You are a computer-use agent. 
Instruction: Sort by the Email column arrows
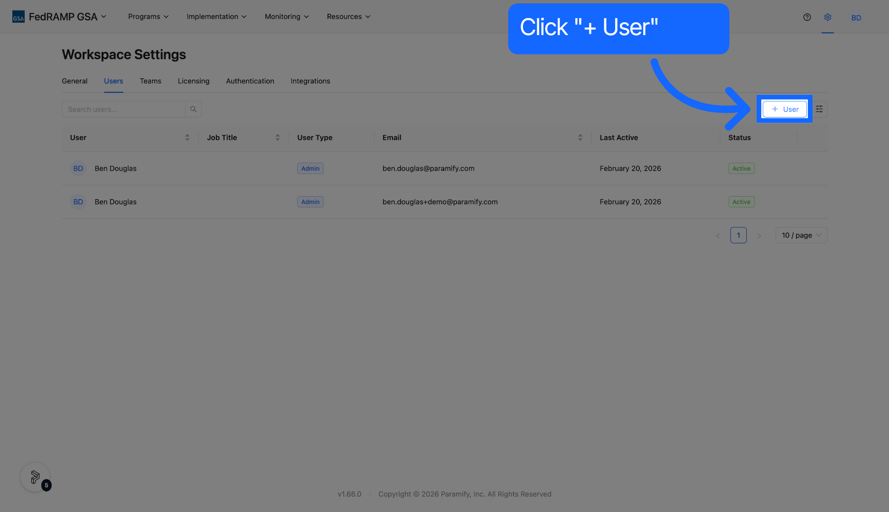coord(580,137)
